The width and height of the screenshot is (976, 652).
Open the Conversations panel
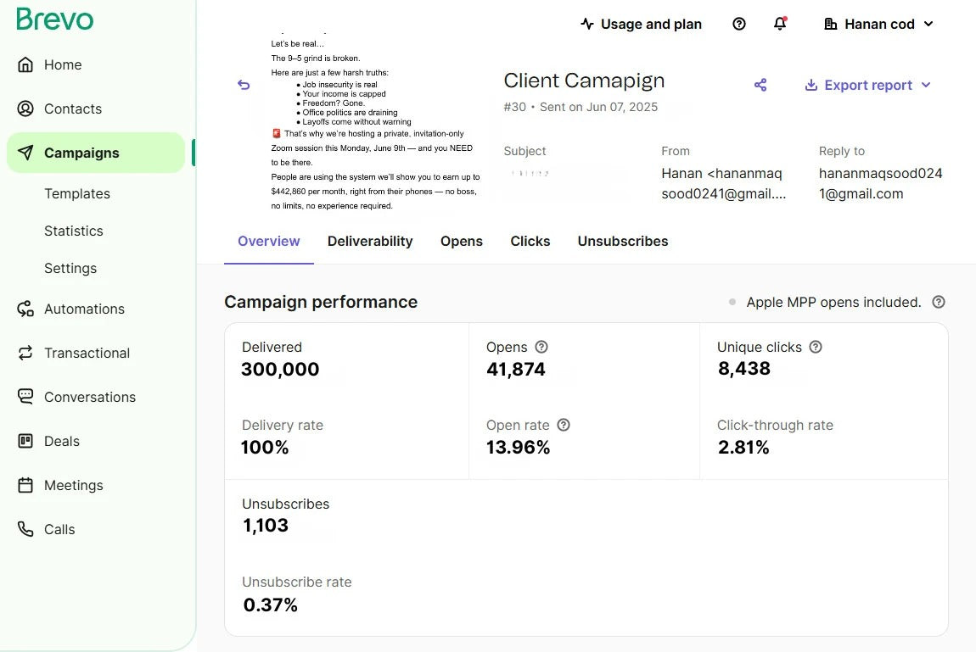coord(25,397)
